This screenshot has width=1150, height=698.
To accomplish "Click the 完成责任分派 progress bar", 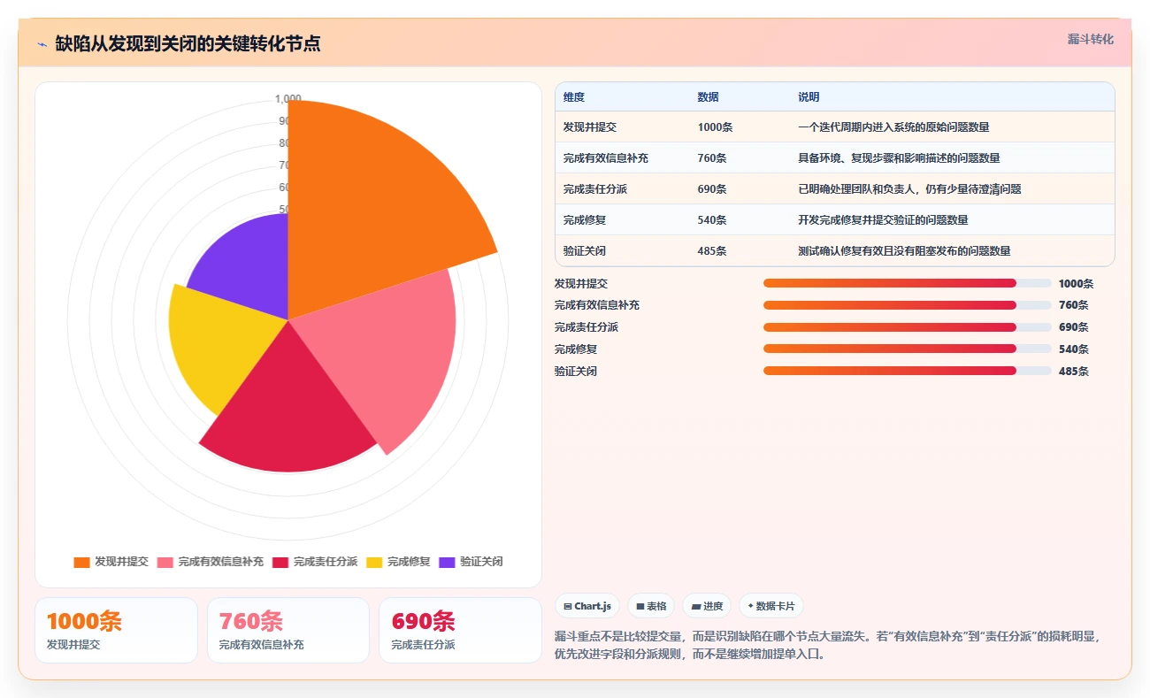I will click(x=907, y=327).
